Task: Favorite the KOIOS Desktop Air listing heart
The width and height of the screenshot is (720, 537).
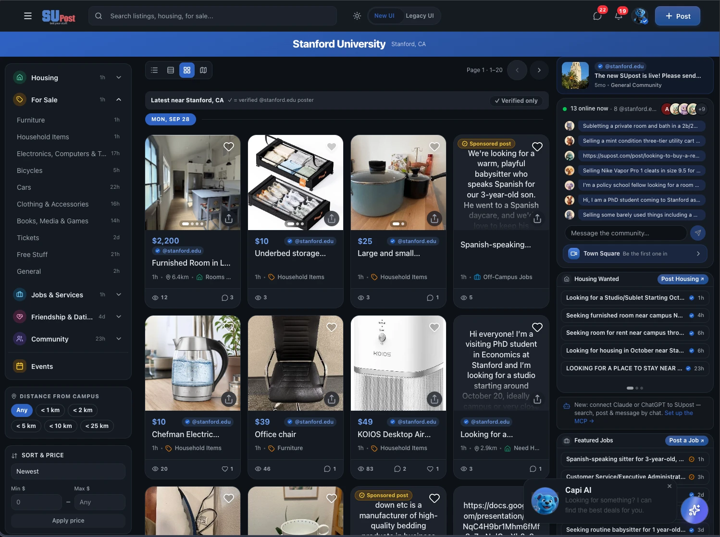Action: pos(434,328)
